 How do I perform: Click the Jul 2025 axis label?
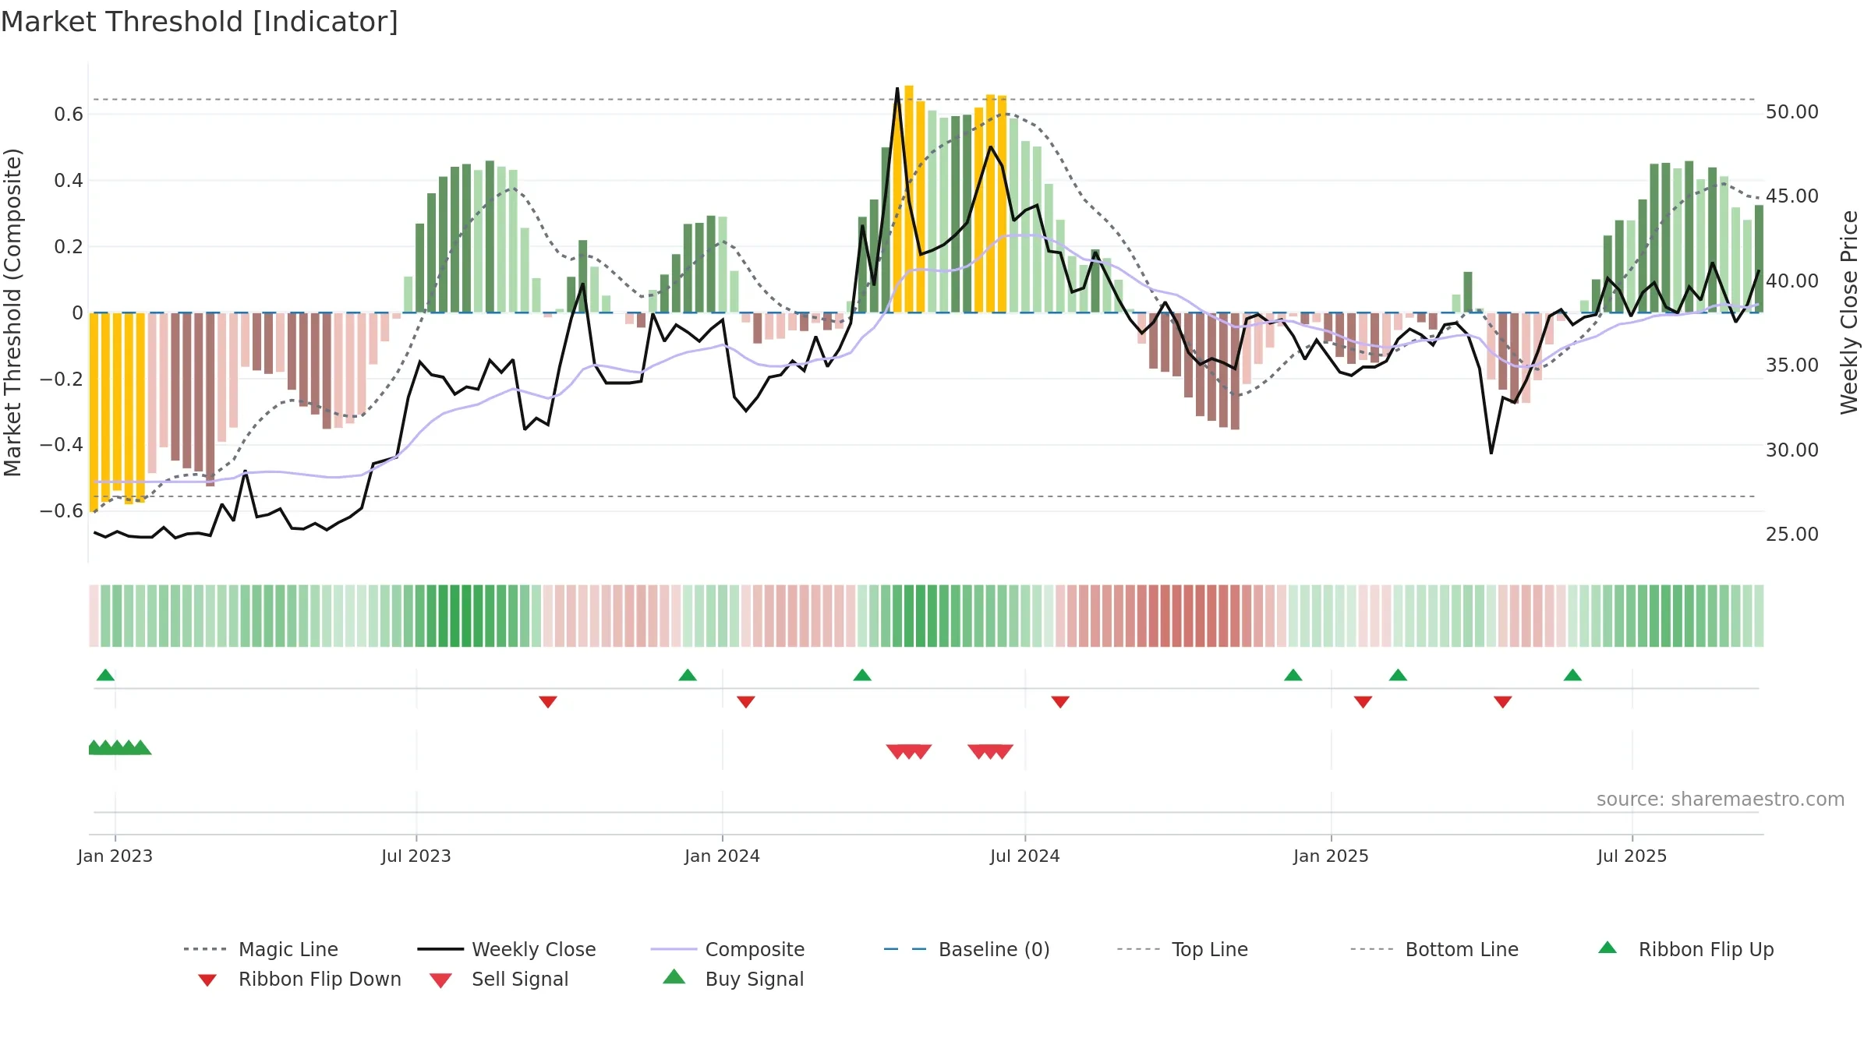tap(1632, 856)
